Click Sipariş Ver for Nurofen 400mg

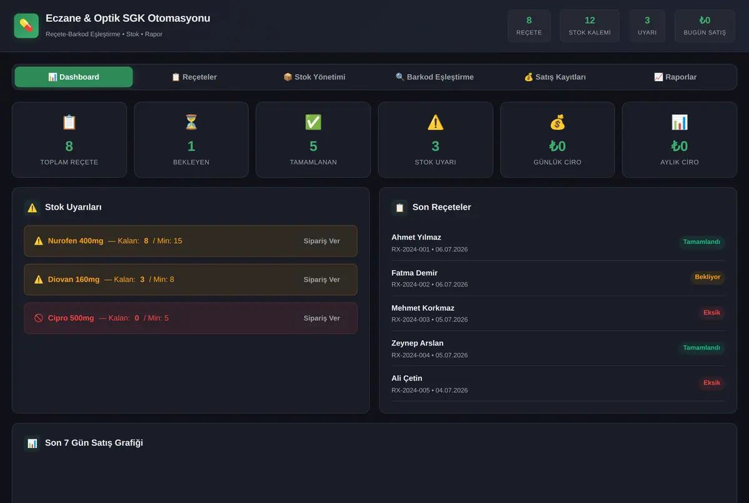point(322,241)
